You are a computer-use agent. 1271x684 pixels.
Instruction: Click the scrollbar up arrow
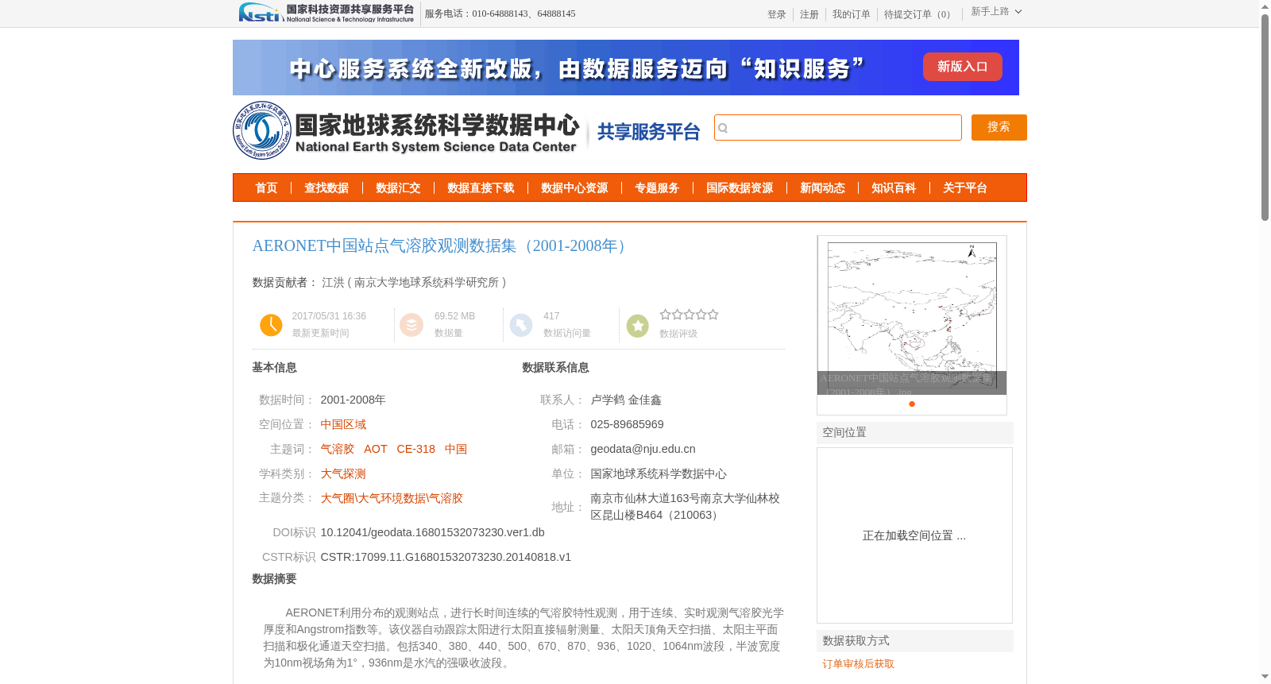point(1265,6)
